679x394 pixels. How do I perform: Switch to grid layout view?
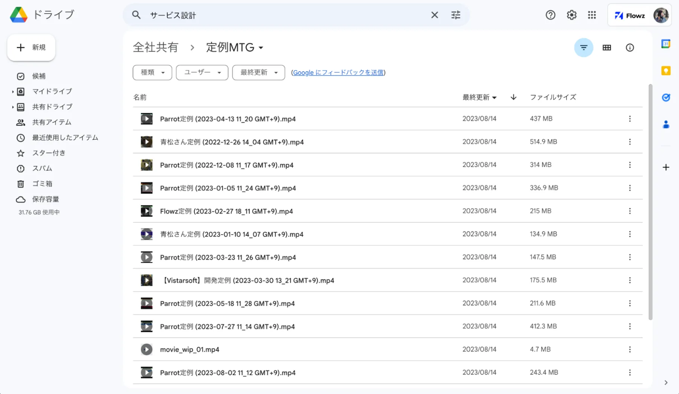tap(607, 48)
